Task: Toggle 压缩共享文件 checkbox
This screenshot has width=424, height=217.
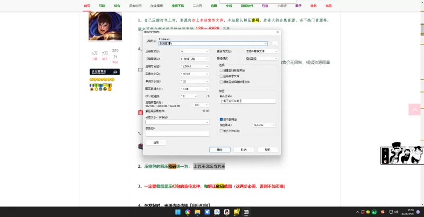Action: click(x=221, y=76)
